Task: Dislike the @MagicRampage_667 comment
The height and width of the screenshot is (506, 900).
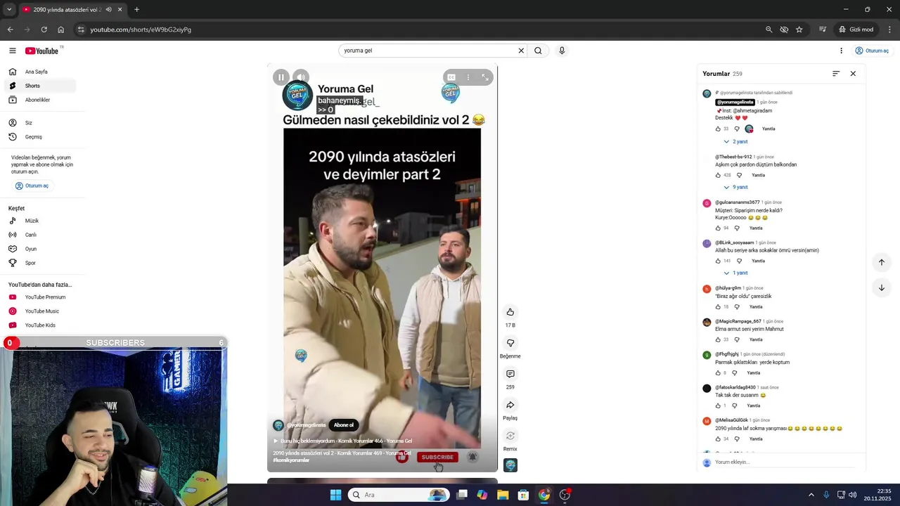Action: click(x=737, y=340)
